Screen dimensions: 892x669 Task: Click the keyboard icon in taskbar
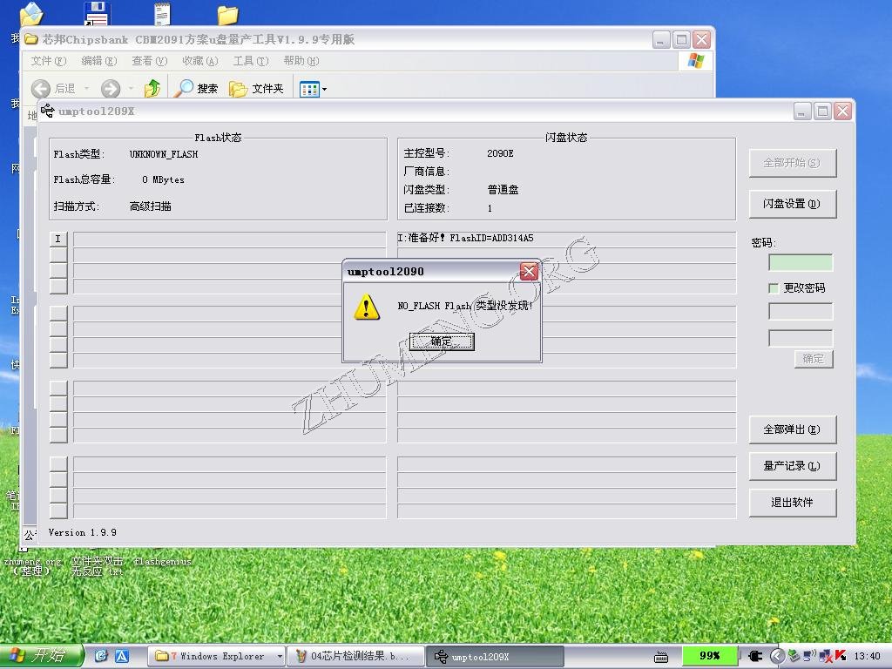[661, 658]
